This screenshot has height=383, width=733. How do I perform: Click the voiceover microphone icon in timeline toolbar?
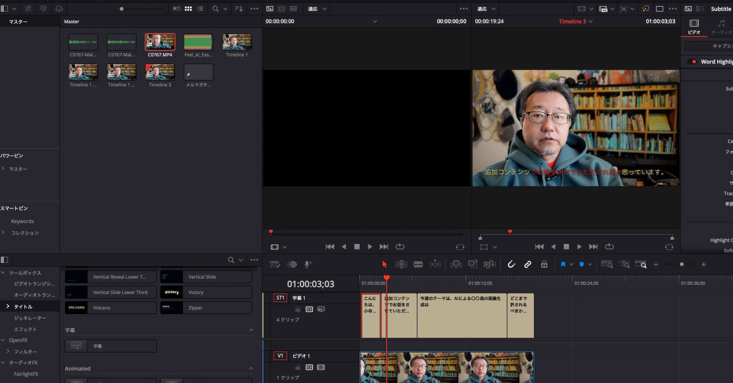307,264
